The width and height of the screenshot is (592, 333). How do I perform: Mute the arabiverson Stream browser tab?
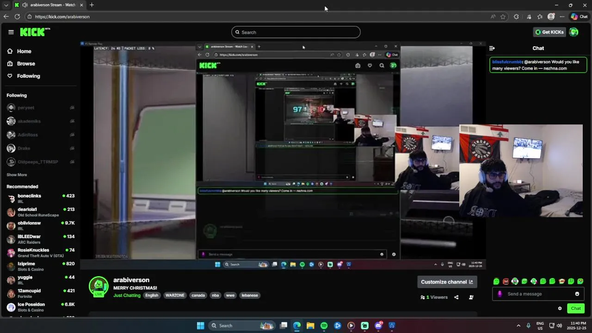point(24,5)
